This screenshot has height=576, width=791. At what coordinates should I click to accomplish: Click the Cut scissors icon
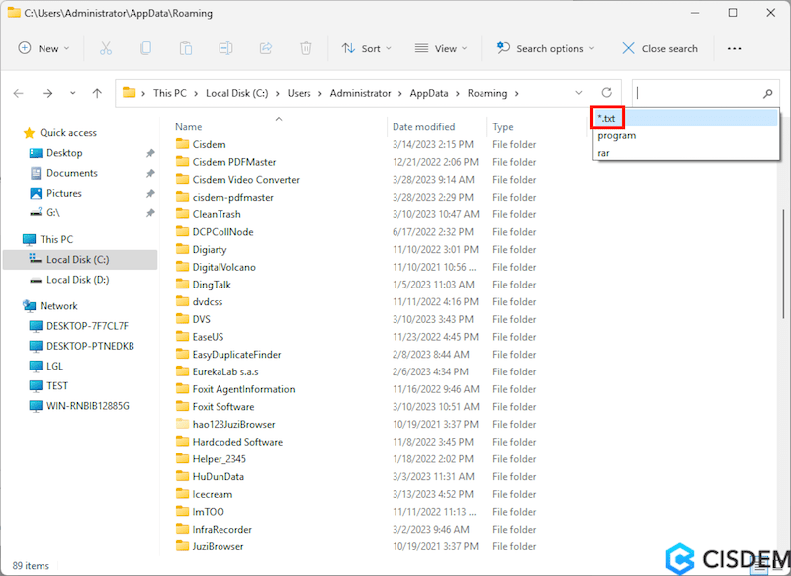(106, 48)
